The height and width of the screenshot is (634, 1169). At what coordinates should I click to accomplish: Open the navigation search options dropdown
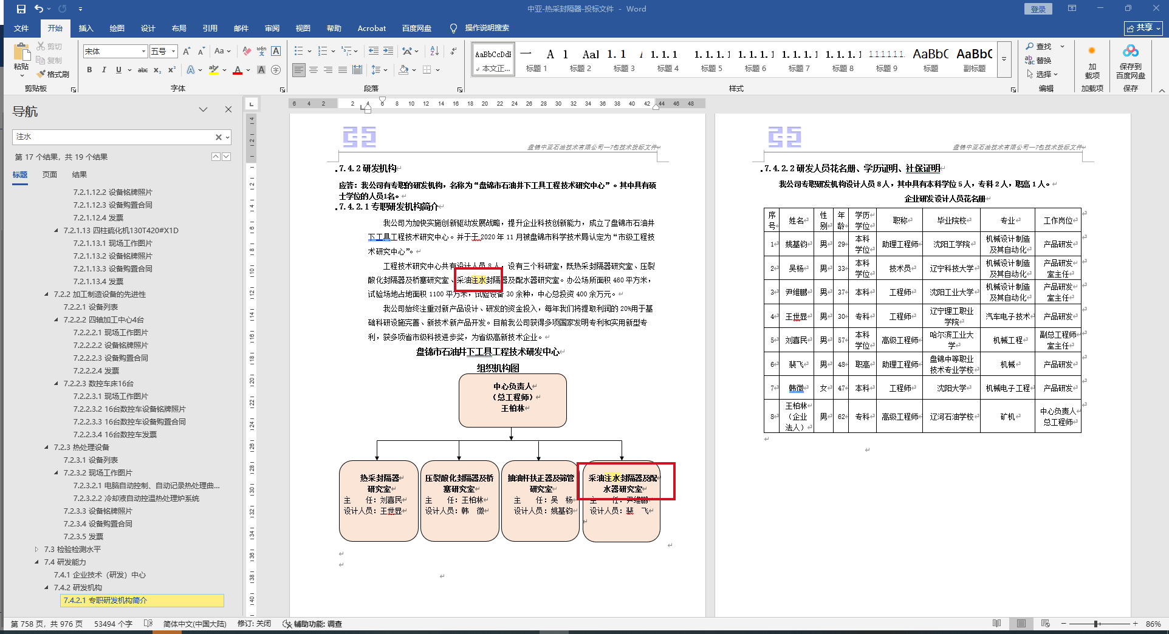coord(228,137)
